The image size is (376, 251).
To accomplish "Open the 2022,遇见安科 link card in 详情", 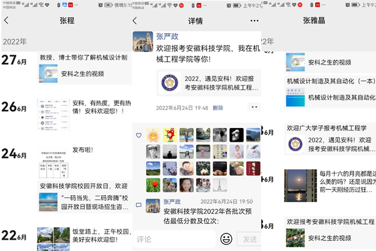I will pos(207,82).
